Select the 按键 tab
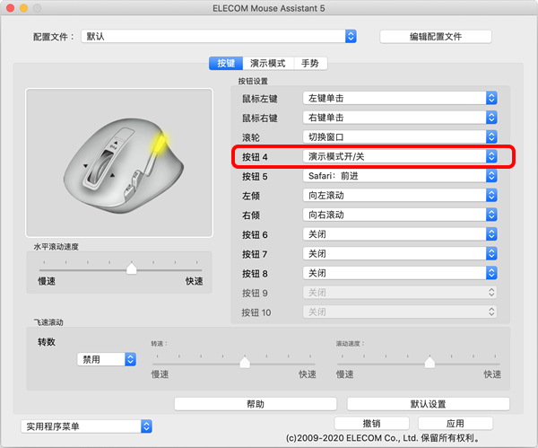This screenshot has width=538, height=448. coord(226,63)
